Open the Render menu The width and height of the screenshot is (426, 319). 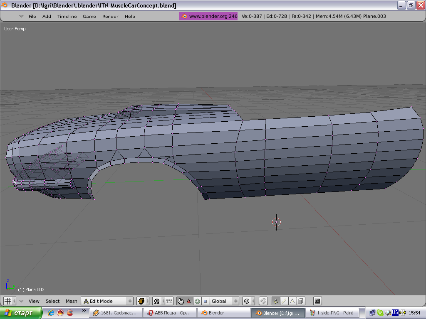110,17
